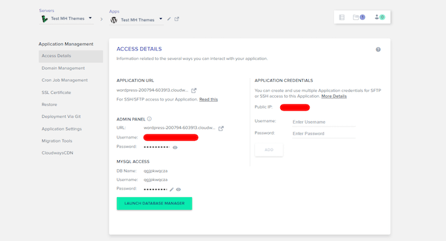This screenshot has width=446, height=241.
Task: Click the WordPress logo icon
Action: click(x=114, y=20)
